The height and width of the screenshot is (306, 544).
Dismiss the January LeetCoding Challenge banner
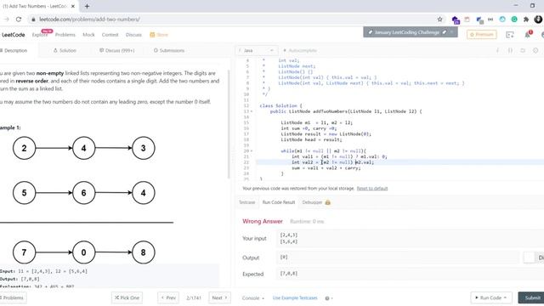coord(451,32)
